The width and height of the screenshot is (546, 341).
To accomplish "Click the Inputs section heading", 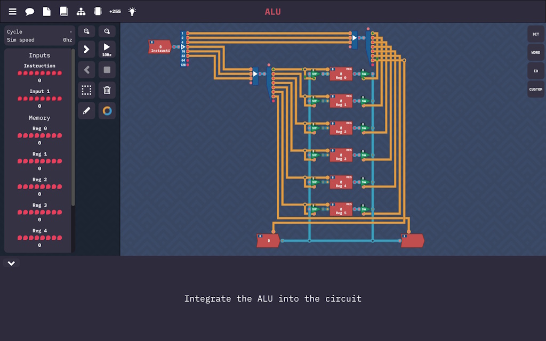I will 39,55.
